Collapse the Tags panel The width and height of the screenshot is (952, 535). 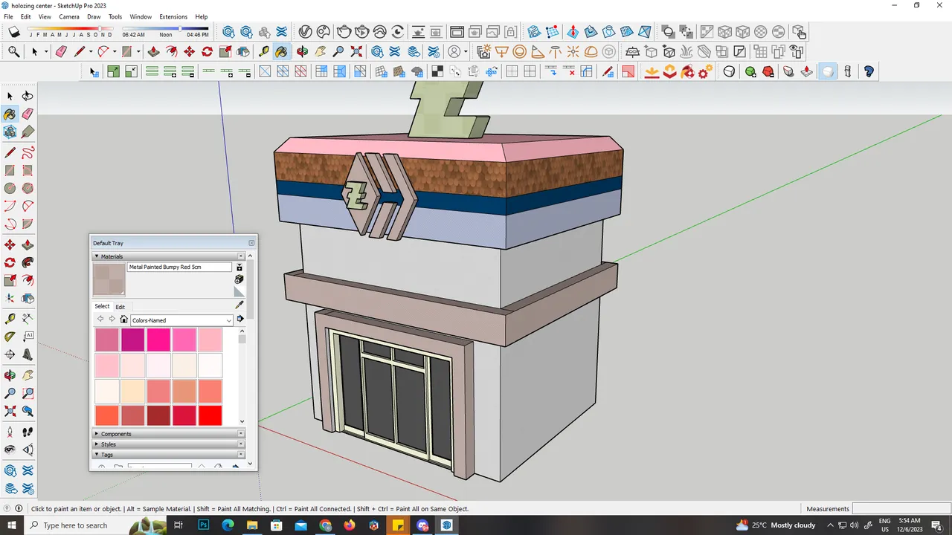(97, 455)
